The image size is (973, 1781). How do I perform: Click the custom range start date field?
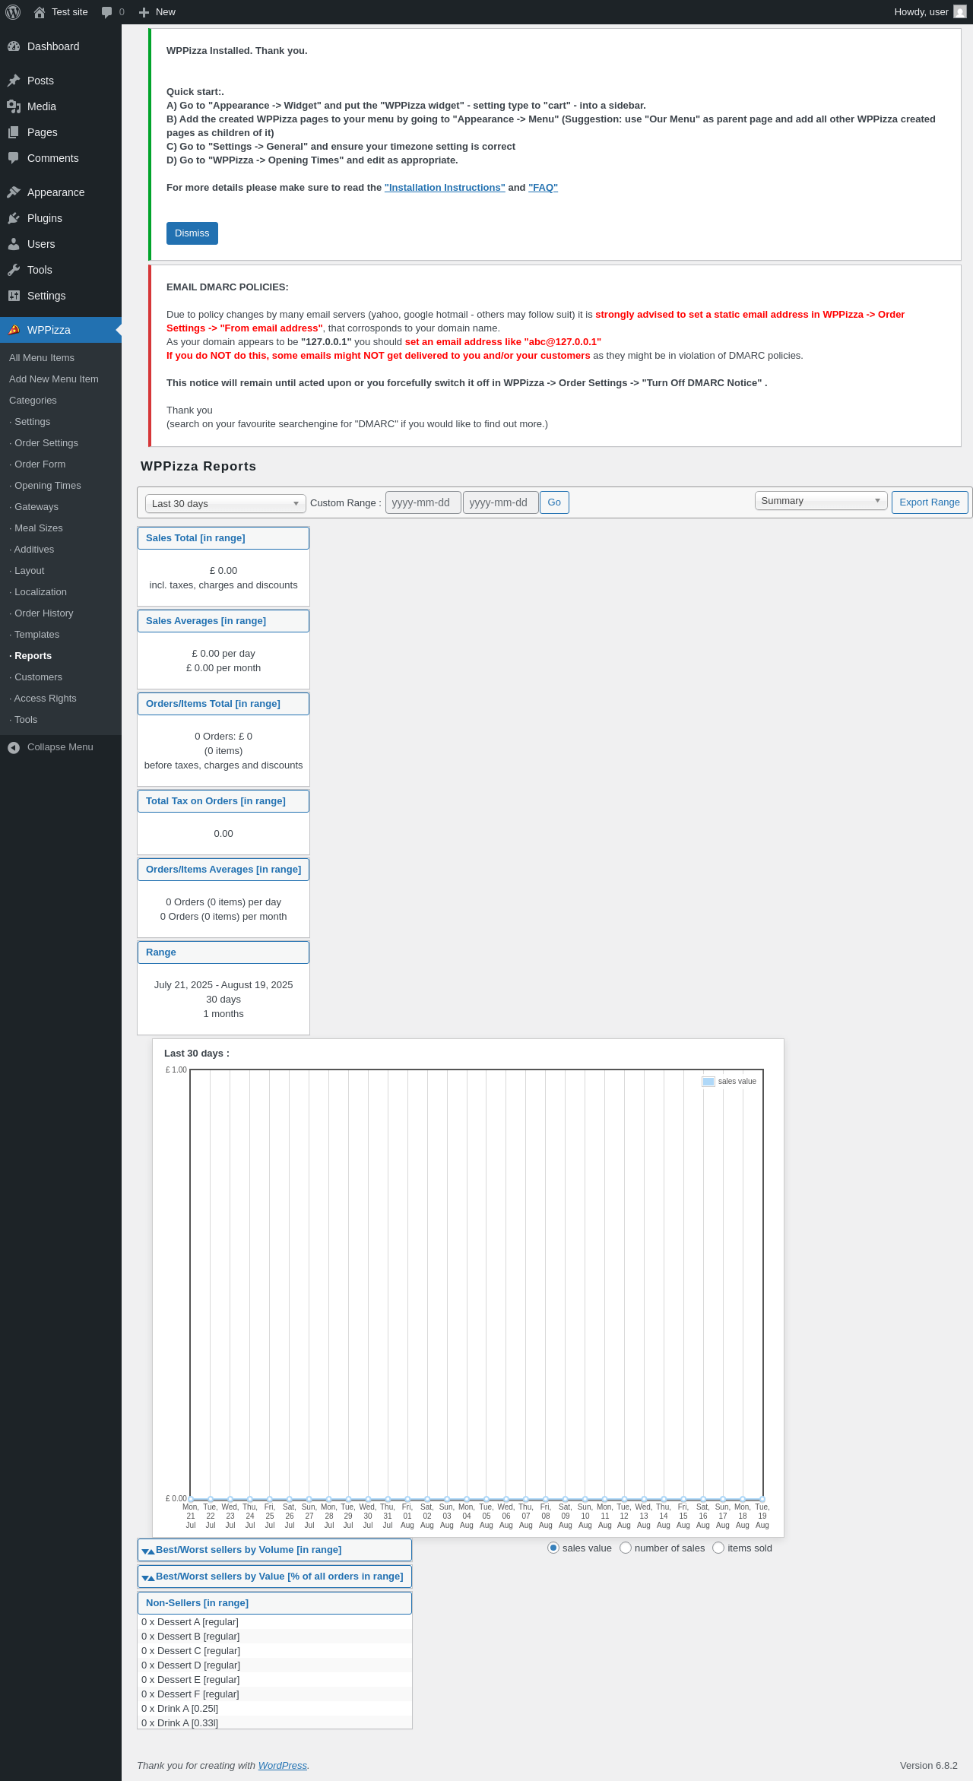(423, 502)
